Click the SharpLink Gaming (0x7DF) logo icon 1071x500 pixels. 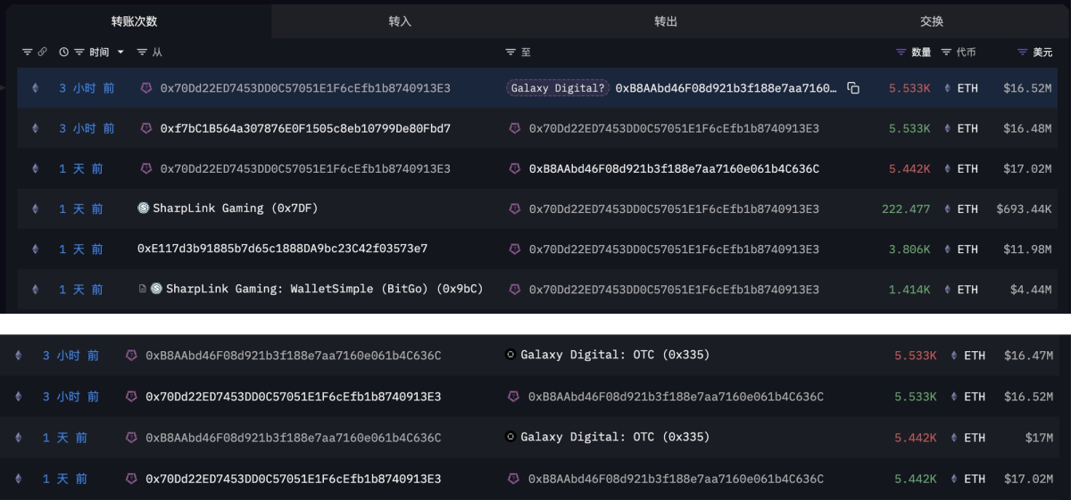(x=143, y=209)
